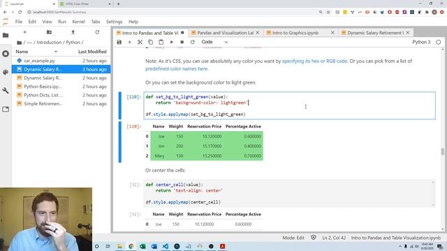Open the File menu
Viewport: 447px width, 251px height.
19,22
